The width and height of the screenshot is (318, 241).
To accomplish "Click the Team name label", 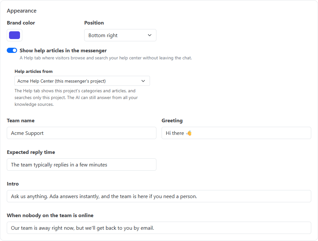I will click(21, 121).
